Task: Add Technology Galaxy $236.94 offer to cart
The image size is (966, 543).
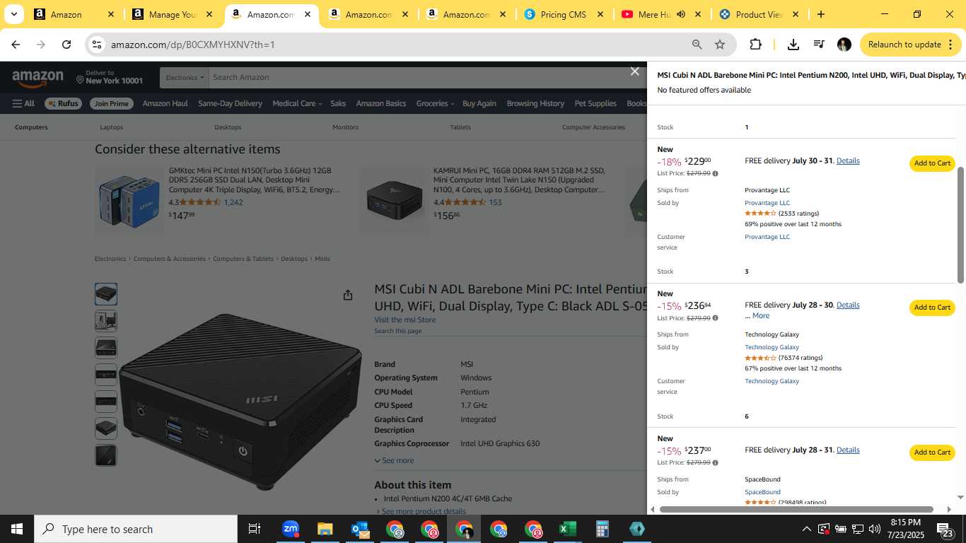Action: click(932, 308)
